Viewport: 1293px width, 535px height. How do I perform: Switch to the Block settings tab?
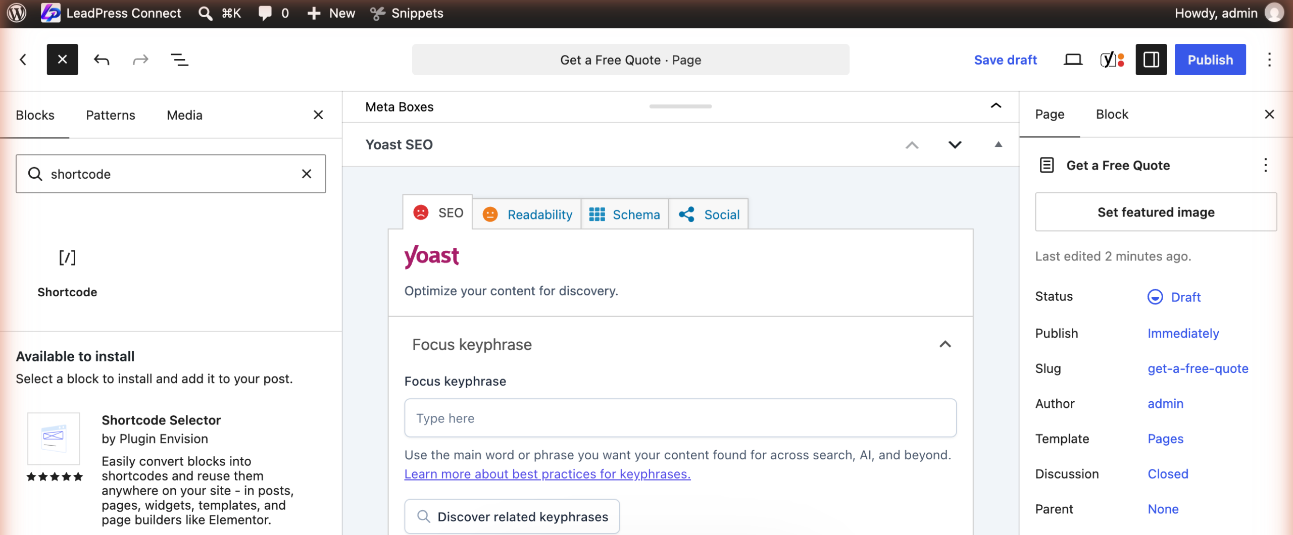(1112, 114)
